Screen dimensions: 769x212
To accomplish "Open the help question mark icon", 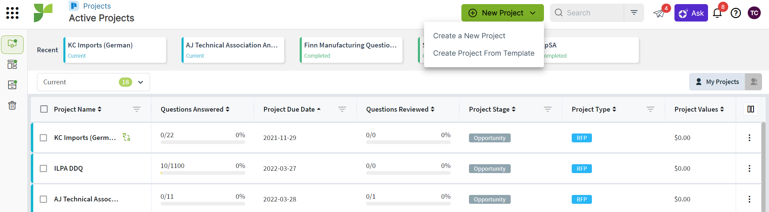I will click(736, 13).
